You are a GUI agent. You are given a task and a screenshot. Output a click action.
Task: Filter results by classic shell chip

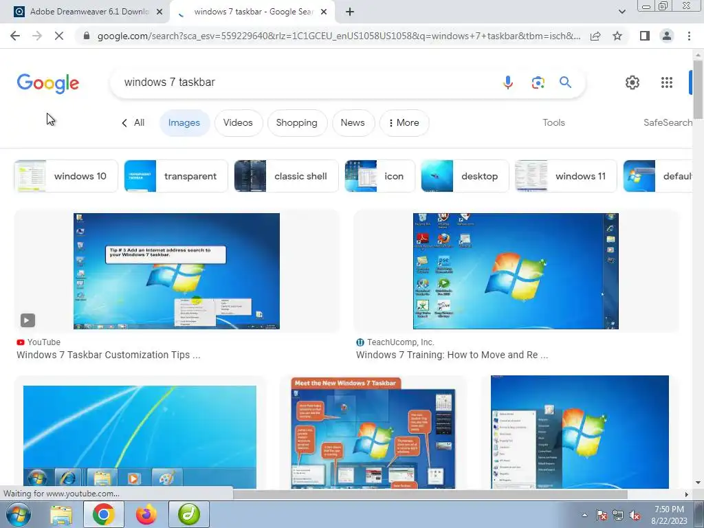pyautogui.click(x=286, y=176)
